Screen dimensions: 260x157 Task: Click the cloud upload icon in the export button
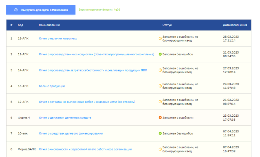(16, 10)
